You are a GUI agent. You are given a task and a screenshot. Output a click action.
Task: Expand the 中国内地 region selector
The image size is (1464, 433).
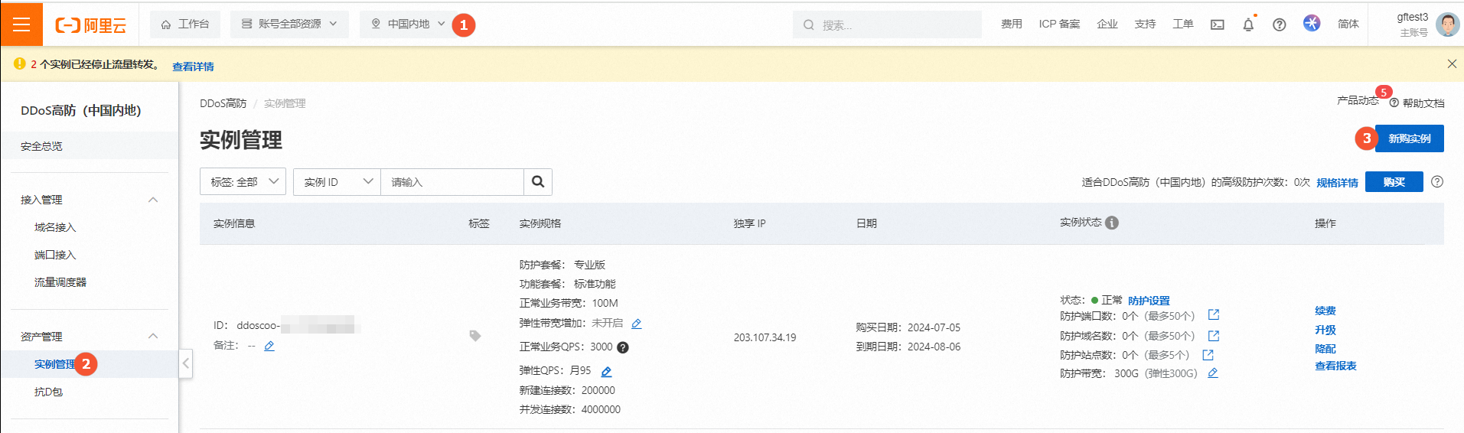tap(408, 24)
